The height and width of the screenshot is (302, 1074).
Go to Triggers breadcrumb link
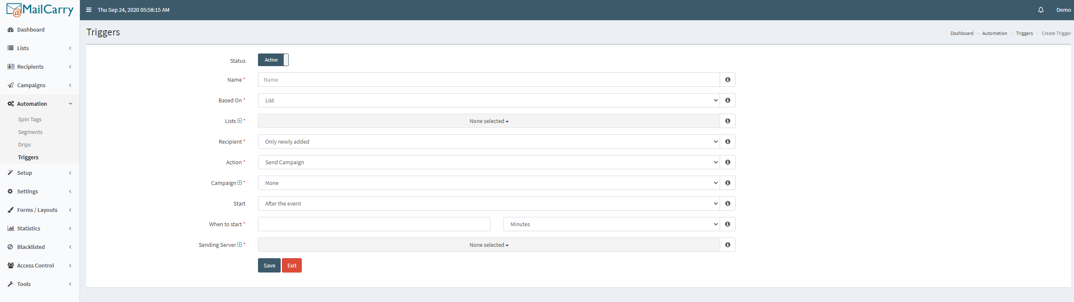pyautogui.click(x=1024, y=33)
